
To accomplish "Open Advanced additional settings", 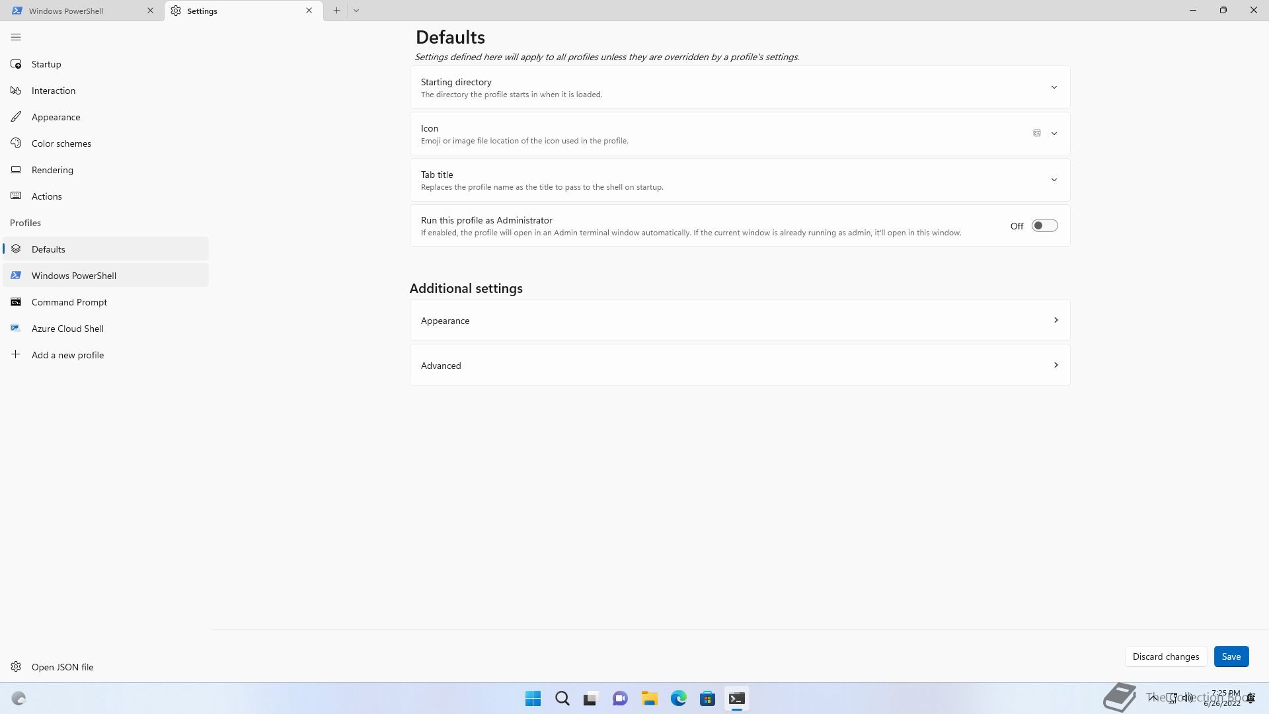I will point(740,365).
